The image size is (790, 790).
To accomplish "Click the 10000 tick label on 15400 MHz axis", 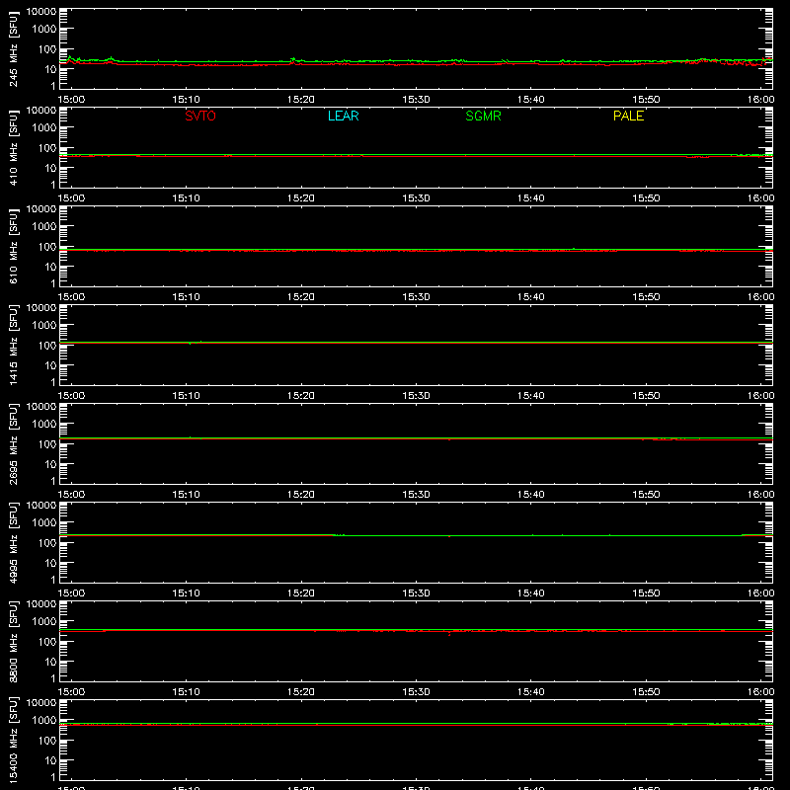I will coord(41,703).
